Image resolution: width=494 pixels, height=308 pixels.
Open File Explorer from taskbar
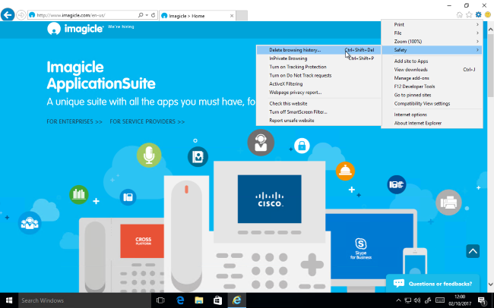(x=199, y=300)
